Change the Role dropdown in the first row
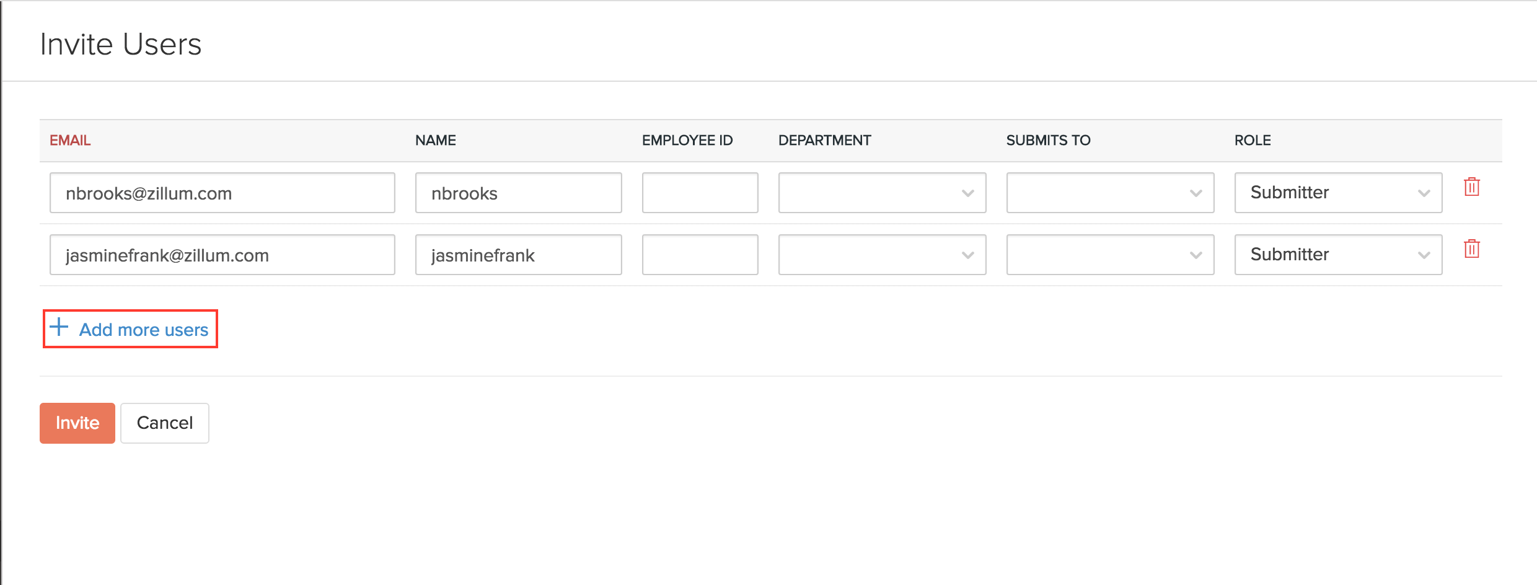Viewport: 1537px width, 585px height. point(1337,193)
